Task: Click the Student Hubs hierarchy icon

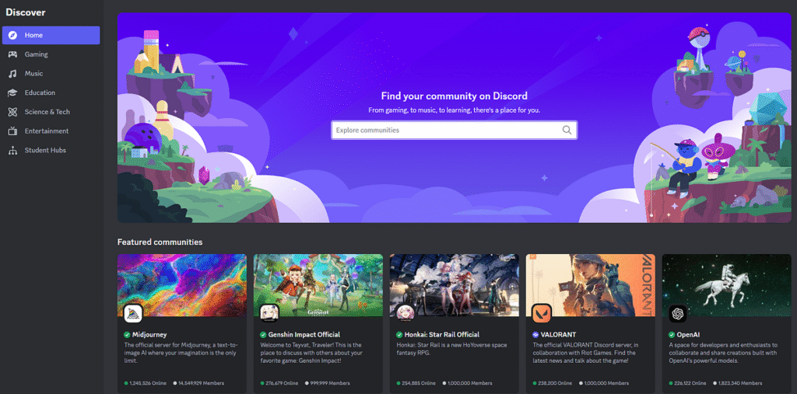Action: [x=13, y=150]
